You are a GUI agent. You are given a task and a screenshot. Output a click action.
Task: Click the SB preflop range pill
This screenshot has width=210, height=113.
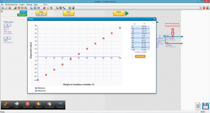(x=7, y=25)
